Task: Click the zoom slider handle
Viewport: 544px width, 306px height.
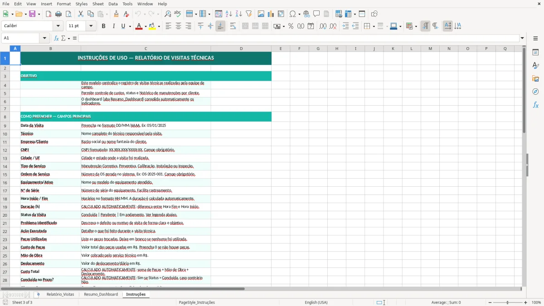Action: tap(508, 302)
